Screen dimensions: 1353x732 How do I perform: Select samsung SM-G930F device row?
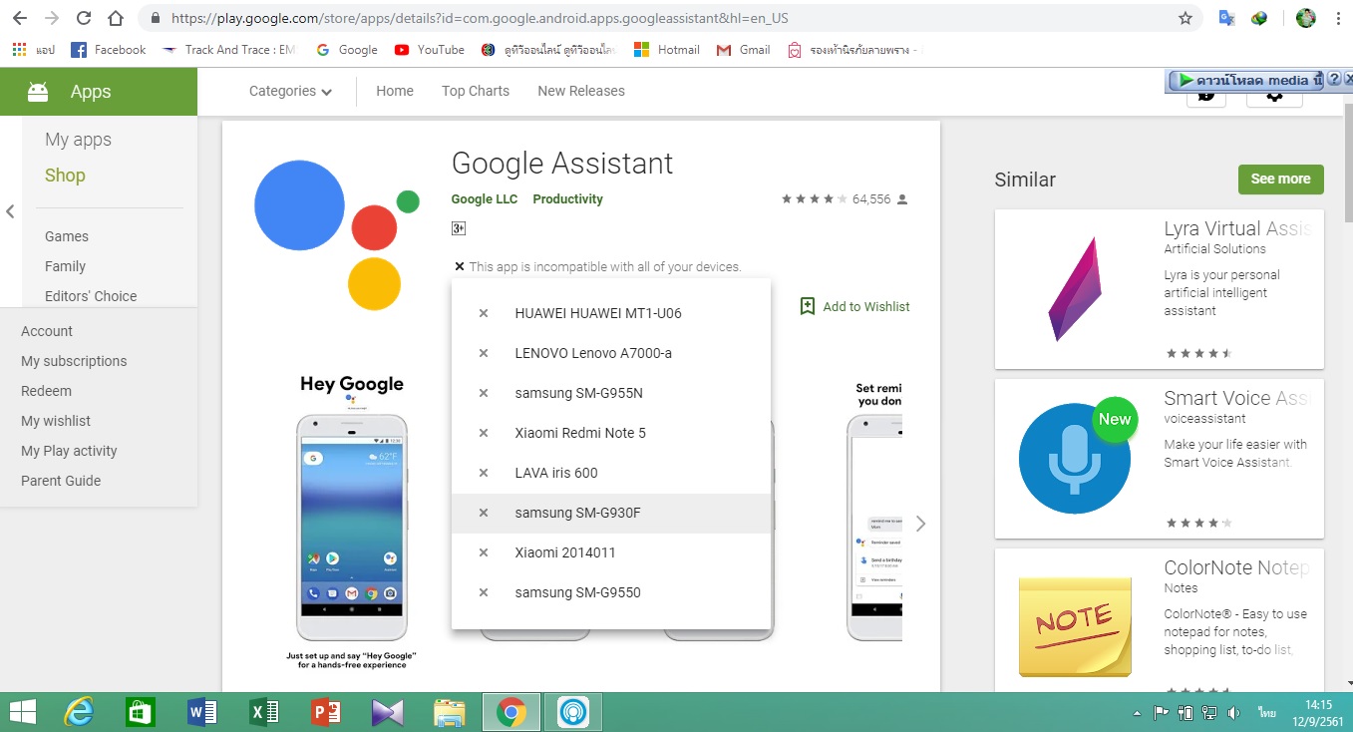[x=611, y=513]
